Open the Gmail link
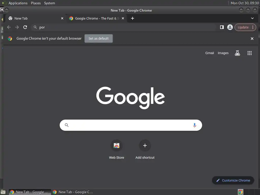The width and height of the screenshot is (260, 195). click(x=209, y=53)
